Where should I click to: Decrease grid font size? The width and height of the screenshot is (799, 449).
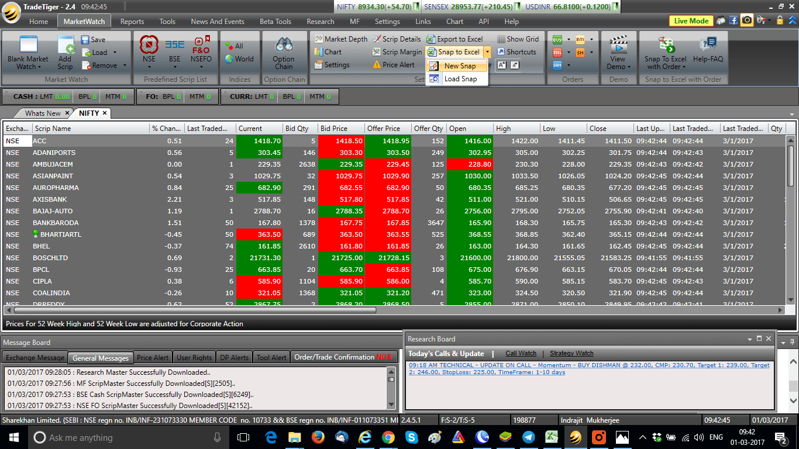(x=514, y=65)
